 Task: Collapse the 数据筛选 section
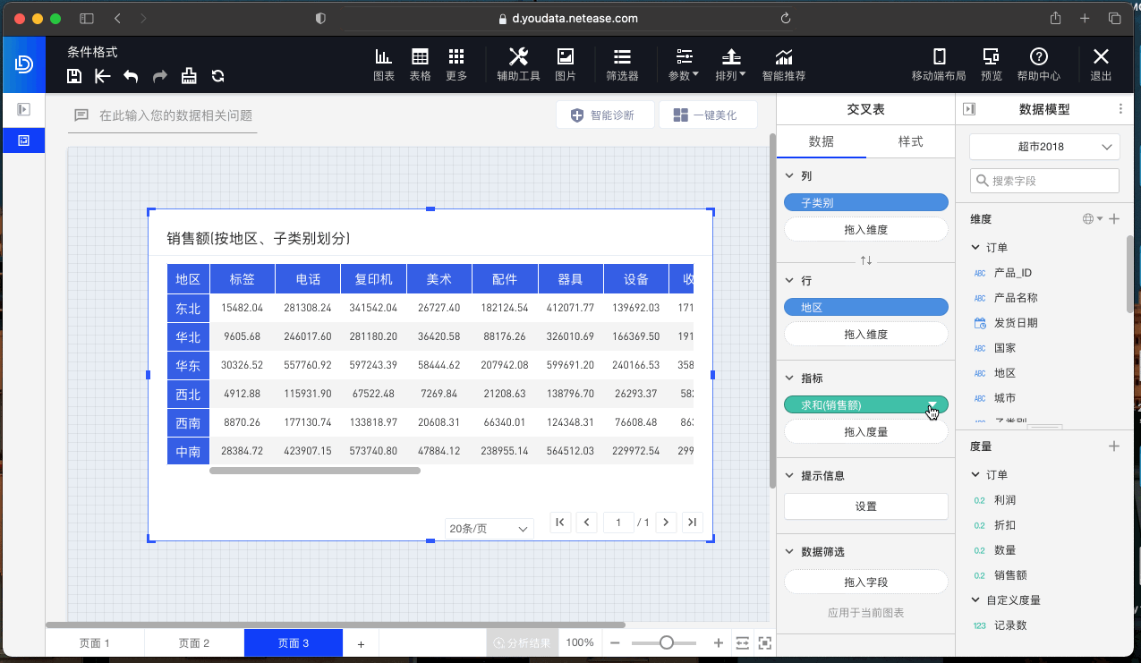788,552
